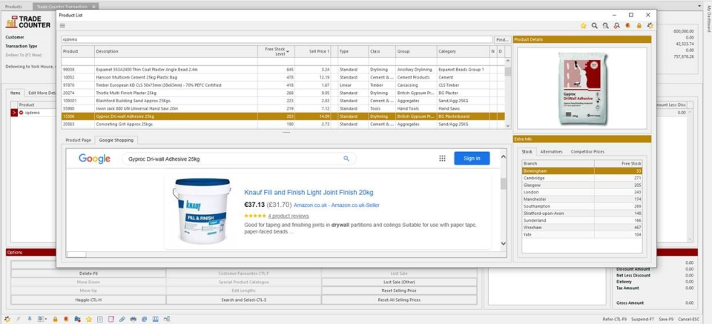Screen dimensions: 712x324
Task: Click the @ email icon in bottom toolbar
Action: pyautogui.click(x=145, y=319)
